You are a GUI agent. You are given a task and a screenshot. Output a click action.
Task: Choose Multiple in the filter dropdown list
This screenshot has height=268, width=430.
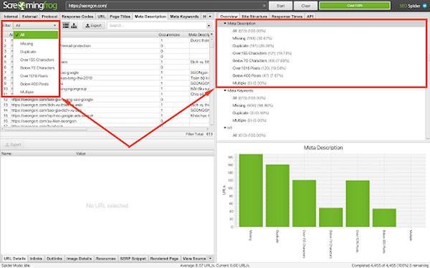(x=27, y=92)
